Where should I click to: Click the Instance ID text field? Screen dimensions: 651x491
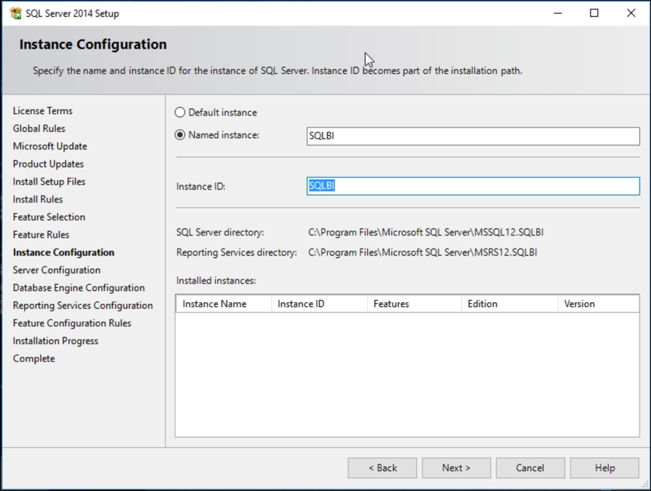coord(473,186)
